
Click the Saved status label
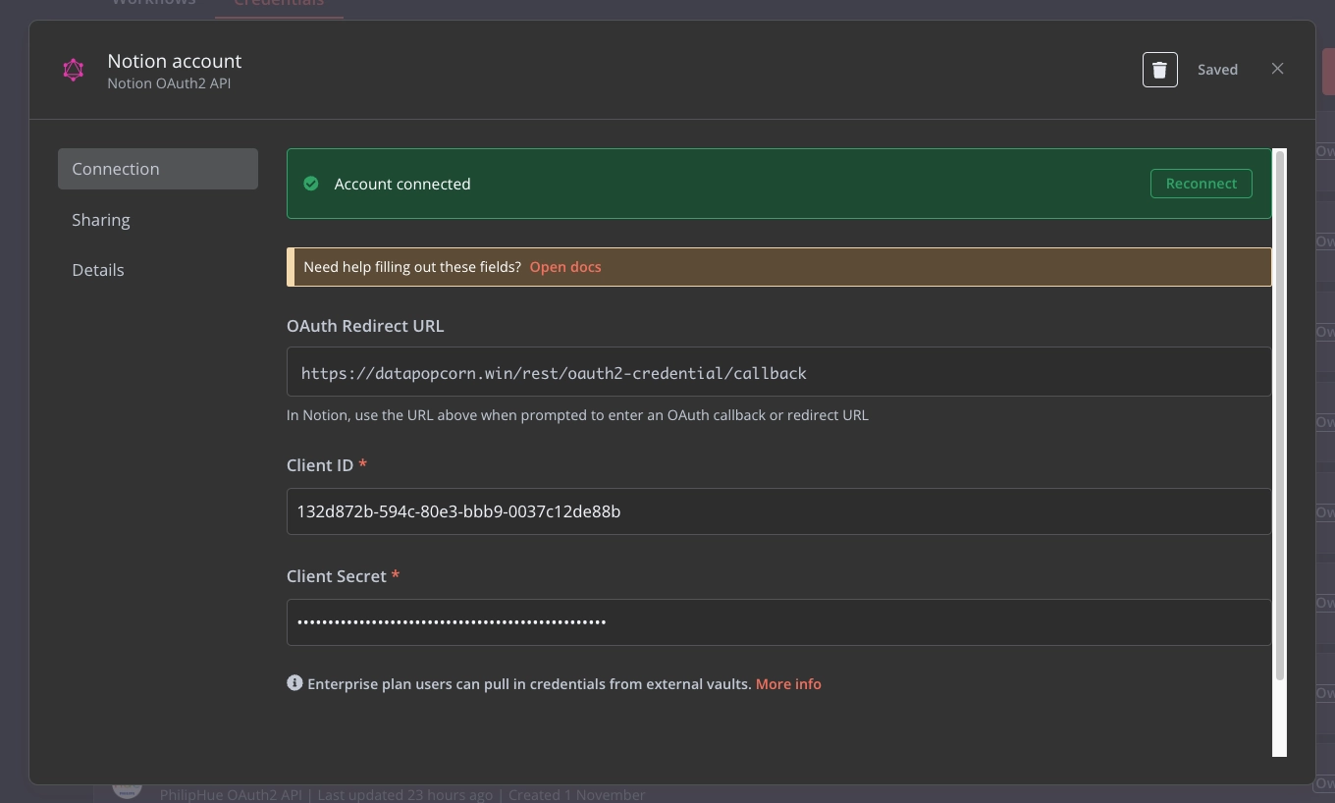pyautogui.click(x=1217, y=70)
